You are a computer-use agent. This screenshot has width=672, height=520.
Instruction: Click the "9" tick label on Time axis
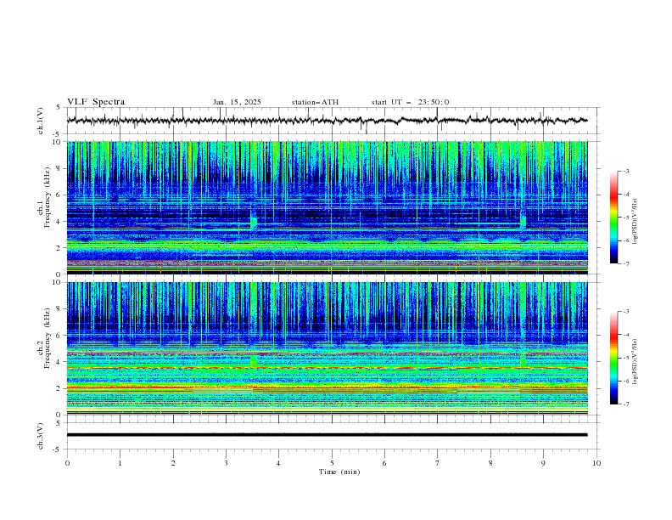[x=543, y=463]
